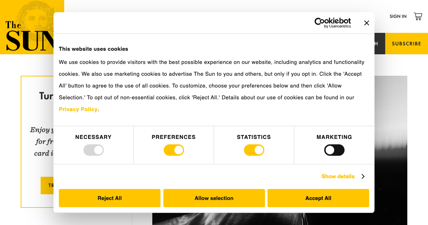This screenshot has height=225, width=428.
Task: Close the cookie dialog with X
Action: 367,23
